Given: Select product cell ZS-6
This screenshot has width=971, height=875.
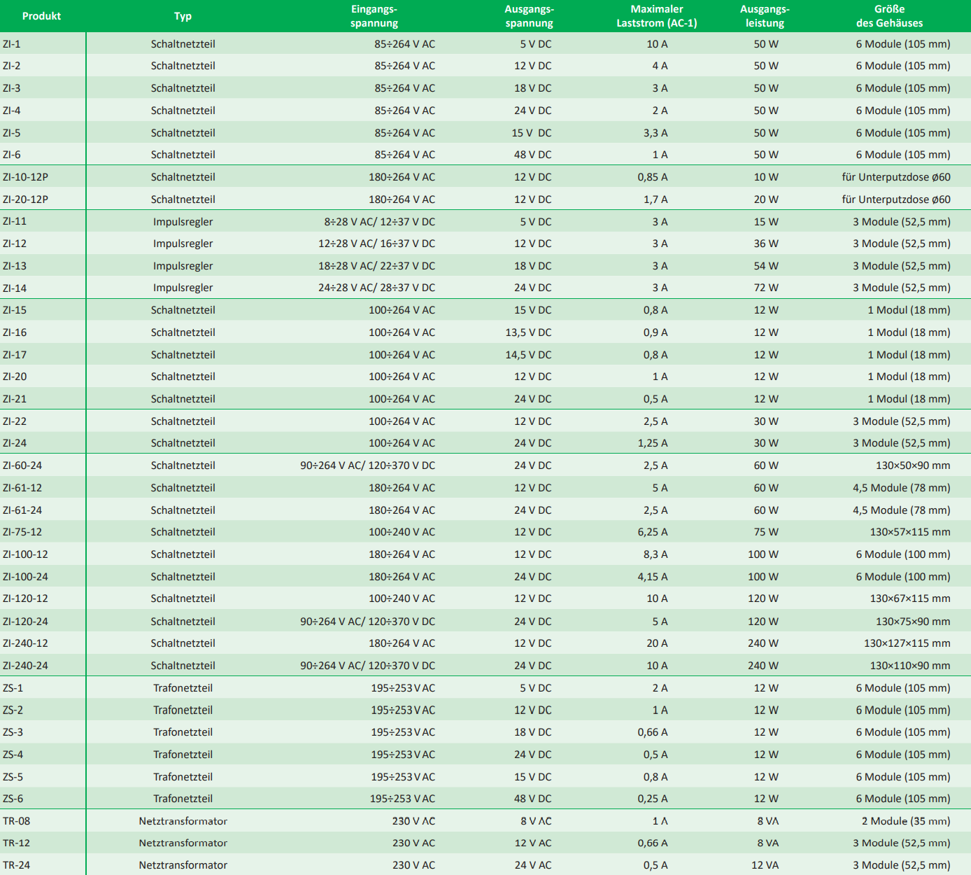Looking at the screenshot, I should pos(13,799).
